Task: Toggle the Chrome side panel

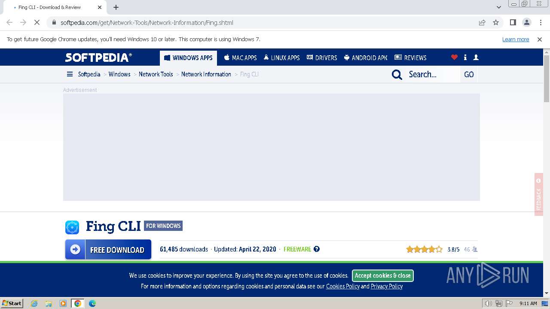Action: 513,22
